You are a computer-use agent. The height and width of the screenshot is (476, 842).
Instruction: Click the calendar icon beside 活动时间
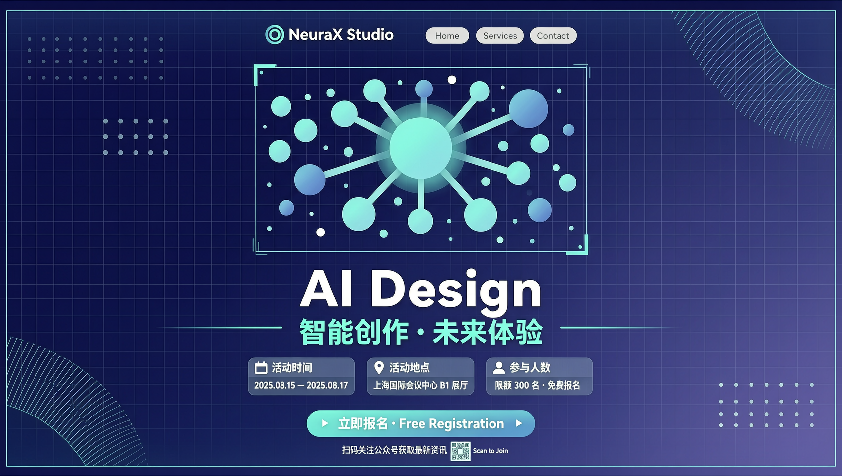point(261,367)
